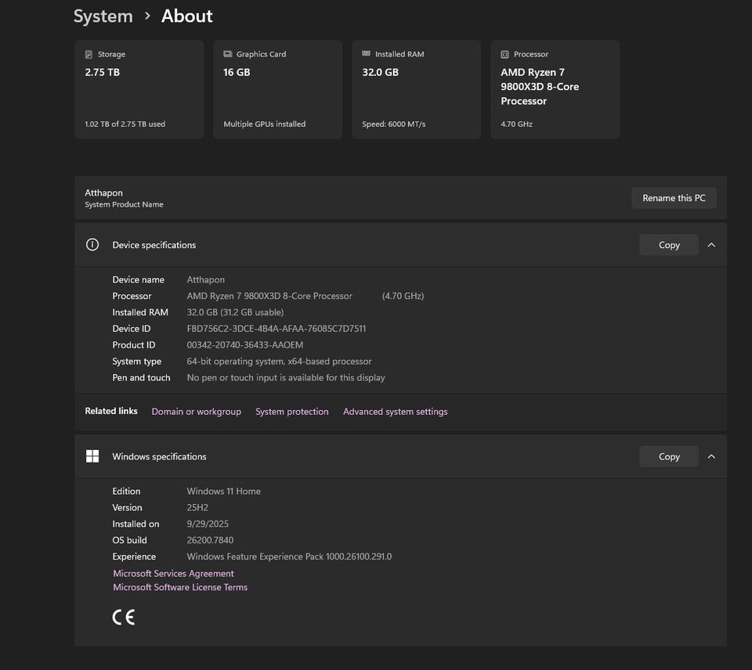
Task: Open Microsoft Software License Terms
Action: (180, 587)
